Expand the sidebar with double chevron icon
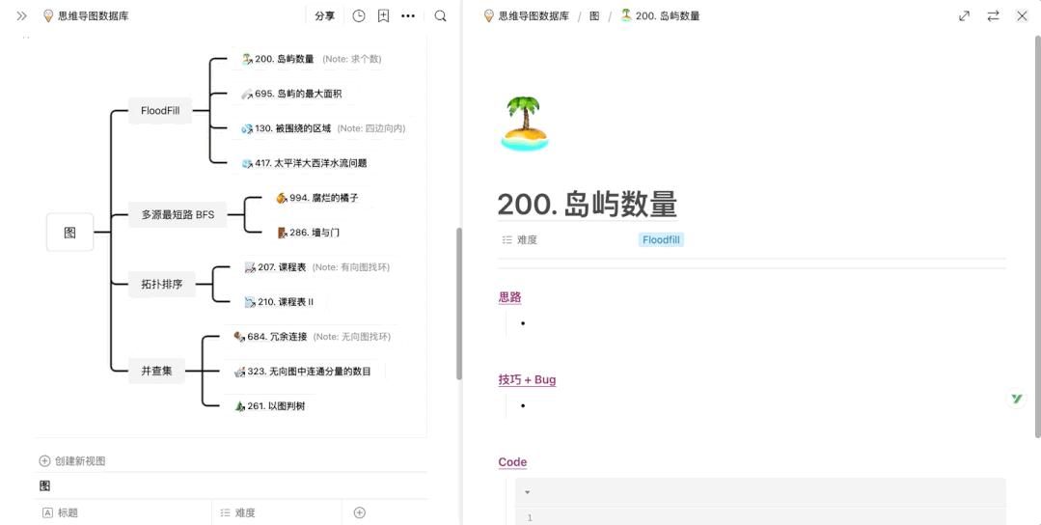This screenshot has height=525, width=1041. point(21,15)
